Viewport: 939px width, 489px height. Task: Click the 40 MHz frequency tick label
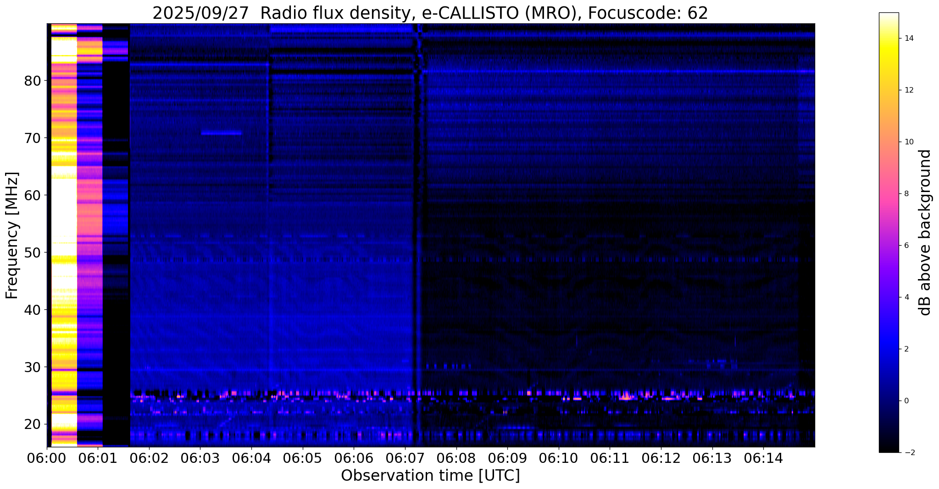[x=33, y=310]
